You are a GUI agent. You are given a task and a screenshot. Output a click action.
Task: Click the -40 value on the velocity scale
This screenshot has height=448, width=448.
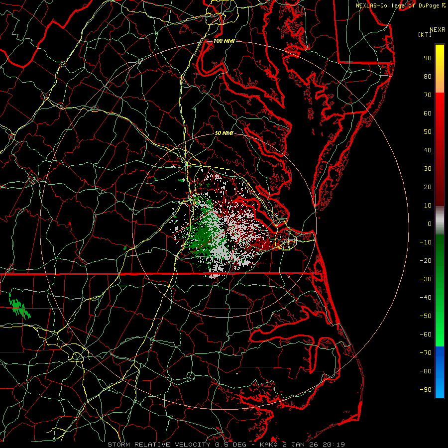(426, 298)
